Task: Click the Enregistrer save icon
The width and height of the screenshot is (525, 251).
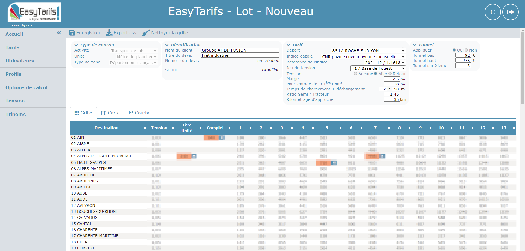Action: (72, 33)
